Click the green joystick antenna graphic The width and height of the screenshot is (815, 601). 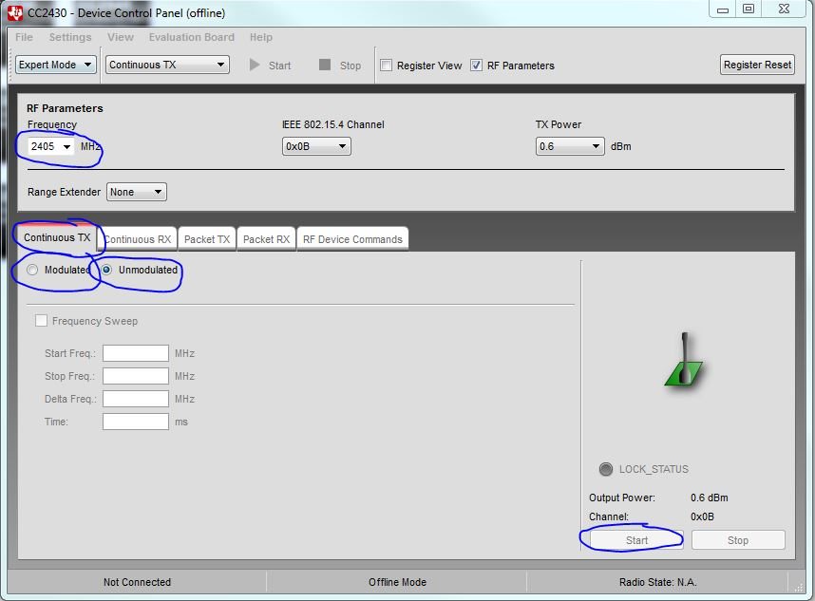[x=684, y=360]
